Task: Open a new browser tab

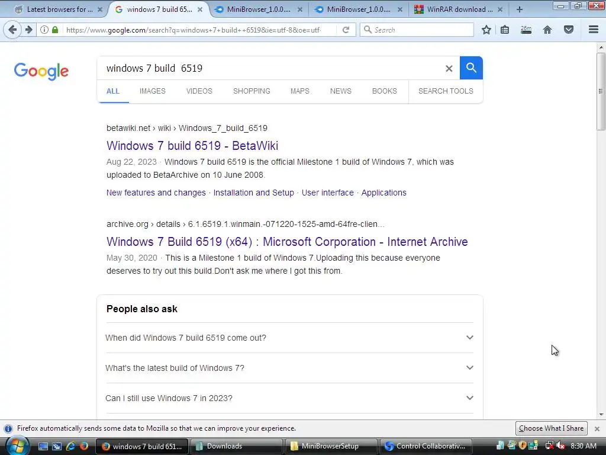Action: (520, 9)
